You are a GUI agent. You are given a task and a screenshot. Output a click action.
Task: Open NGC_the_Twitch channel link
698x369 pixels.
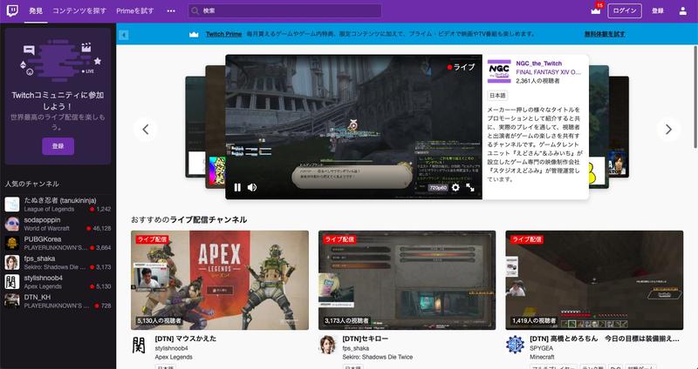point(538,64)
